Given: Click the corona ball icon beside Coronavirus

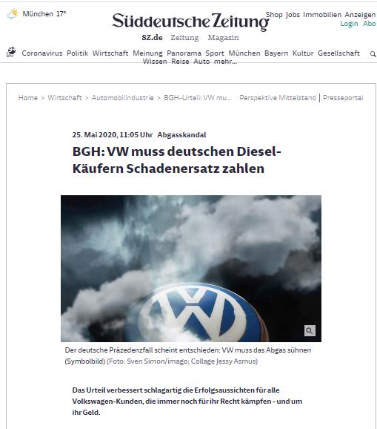Looking at the screenshot, I should pyautogui.click(x=11, y=52).
